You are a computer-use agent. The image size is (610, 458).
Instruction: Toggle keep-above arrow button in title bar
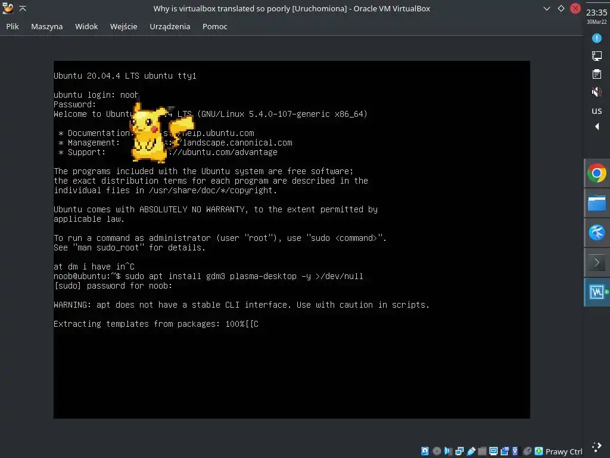[x=23, y=8]
